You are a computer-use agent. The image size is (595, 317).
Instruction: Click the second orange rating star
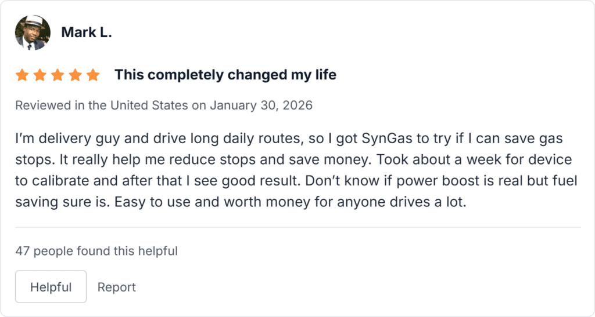tap(40, 75)
